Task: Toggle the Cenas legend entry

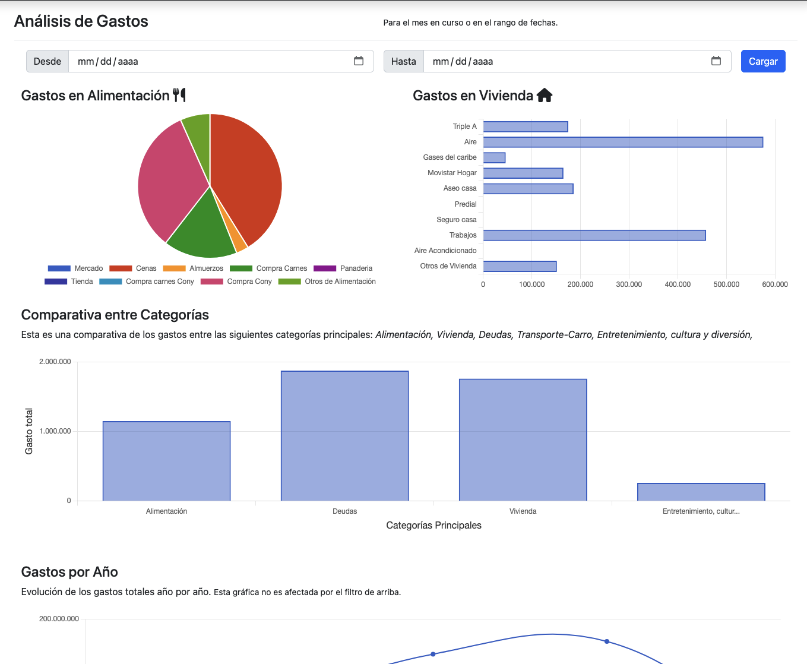Action: point(134,268)
